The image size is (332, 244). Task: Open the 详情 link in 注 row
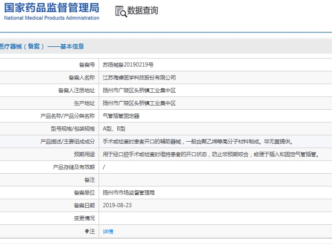(x=108, y=232)
